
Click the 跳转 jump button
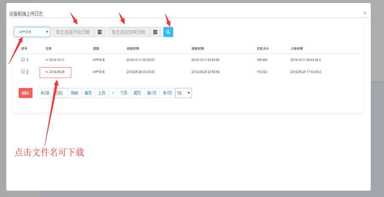[x=74, y=93]
